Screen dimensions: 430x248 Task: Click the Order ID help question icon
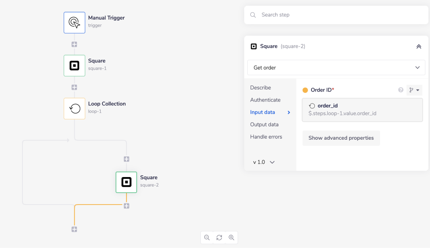click(401, 90)
